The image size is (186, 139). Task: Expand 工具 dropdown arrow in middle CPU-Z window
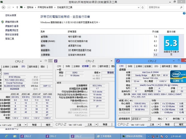(96, 125)
